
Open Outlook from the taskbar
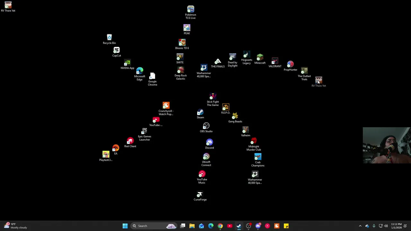201,226
